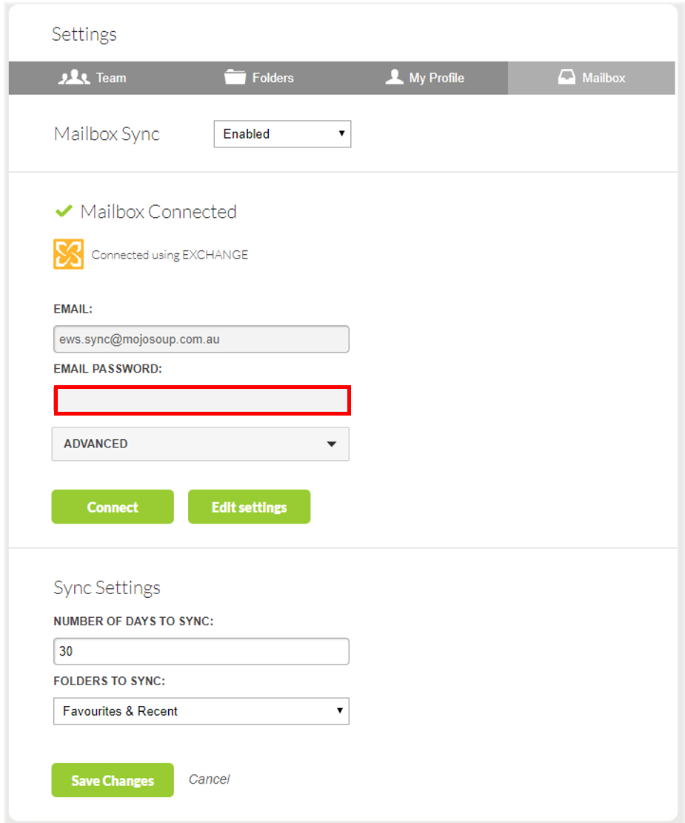Click the My Profile person icon

point(394,78)
